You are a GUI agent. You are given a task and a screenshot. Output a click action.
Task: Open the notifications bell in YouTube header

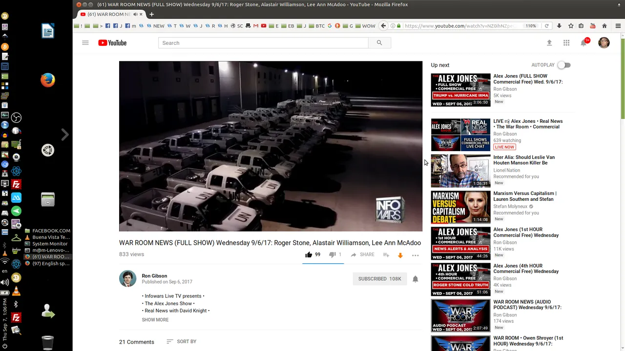coord(583,43)
